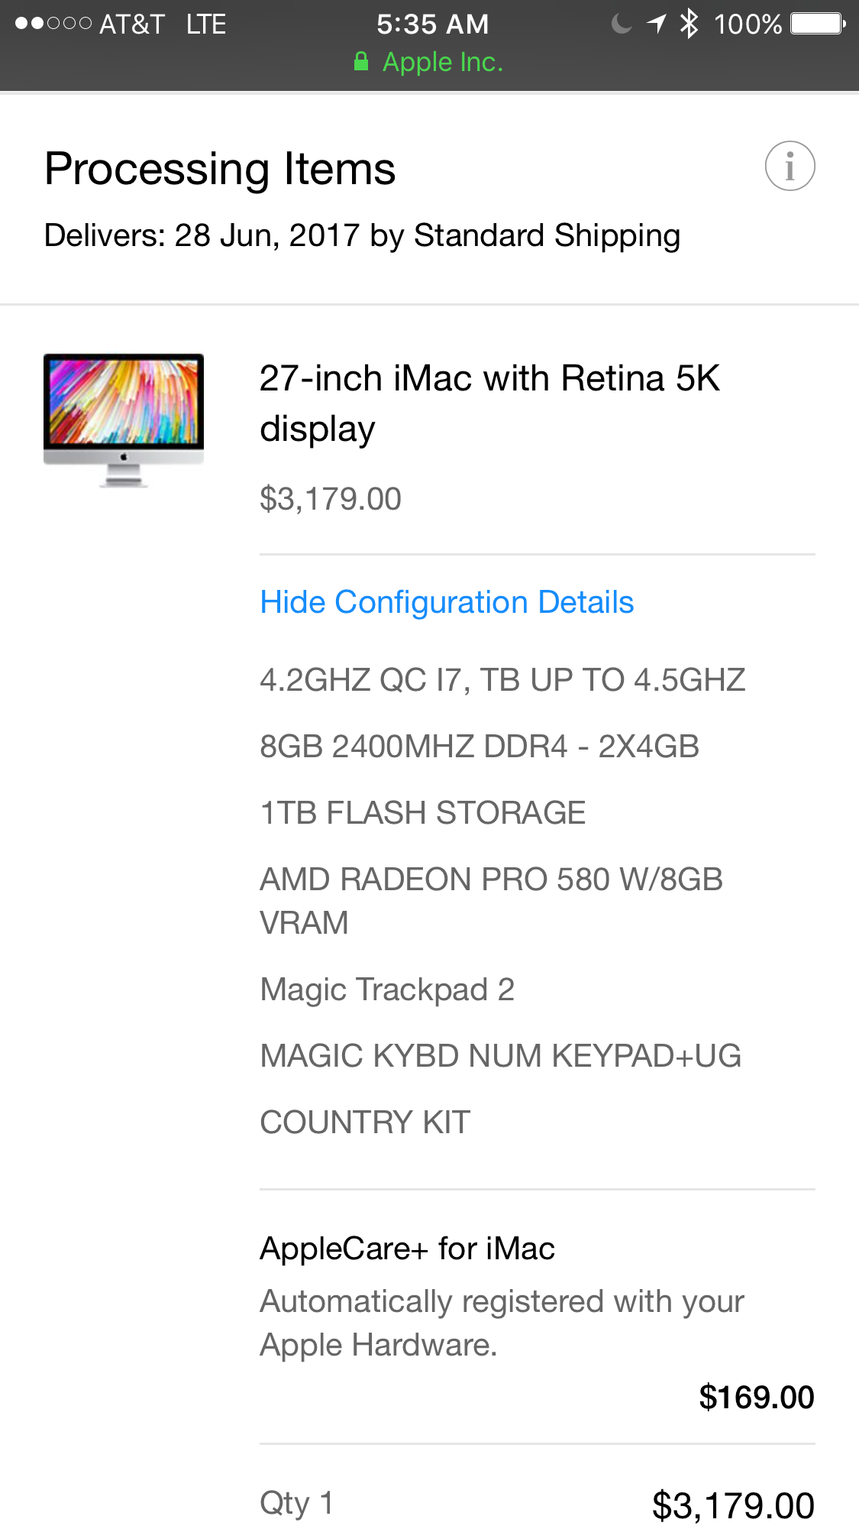Tap the green padlock security icon
859x1529 pixels.
pyautogui.click(x=361, y=62)
